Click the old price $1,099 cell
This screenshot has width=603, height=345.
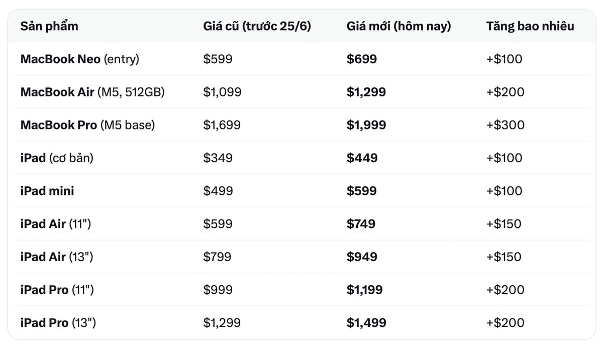(222, 92)
